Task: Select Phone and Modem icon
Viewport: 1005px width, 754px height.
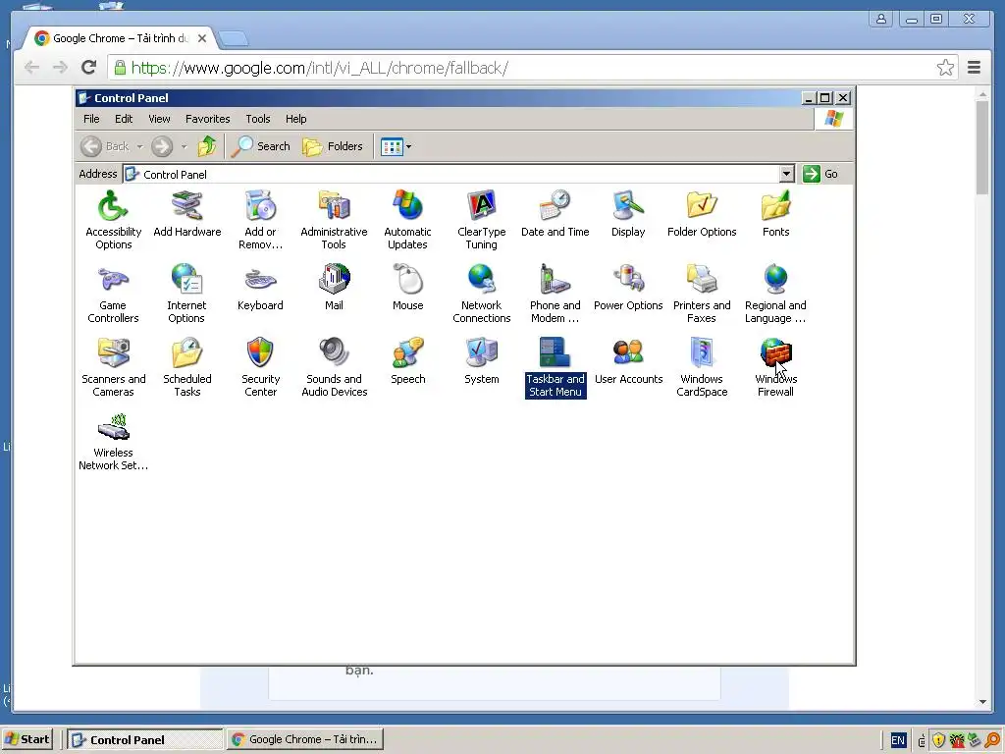Action: click(x=555, y=294)
